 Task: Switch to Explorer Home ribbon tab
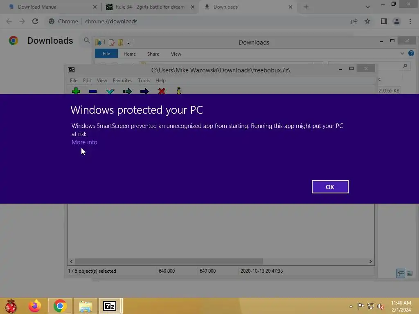pos(130,54)
